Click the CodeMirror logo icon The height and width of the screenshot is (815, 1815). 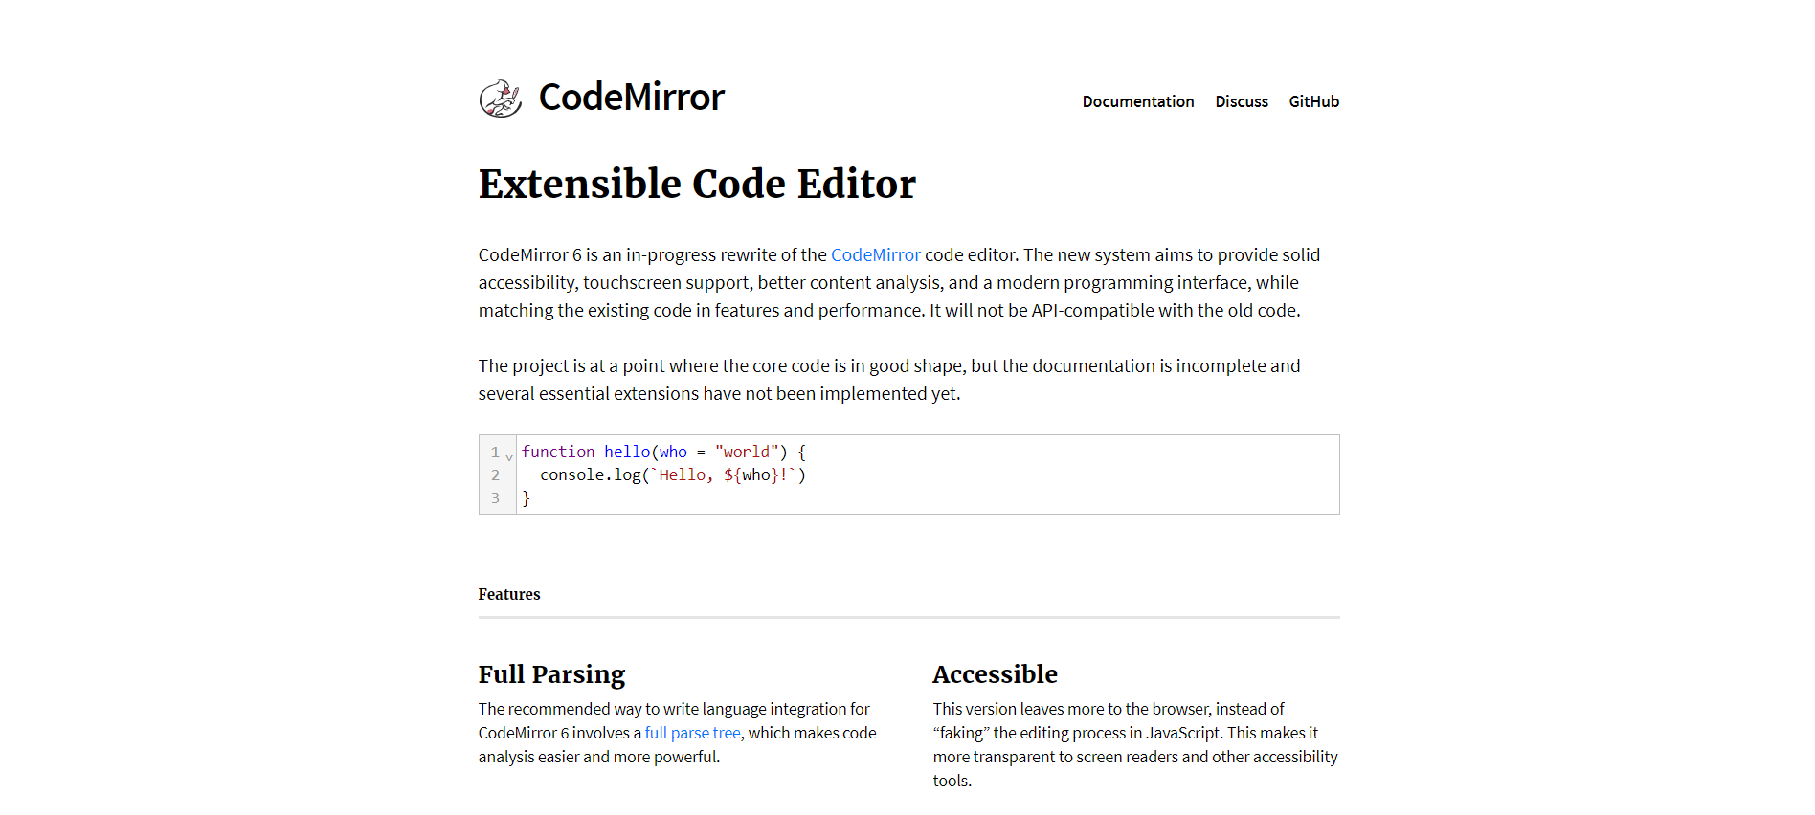500,99
